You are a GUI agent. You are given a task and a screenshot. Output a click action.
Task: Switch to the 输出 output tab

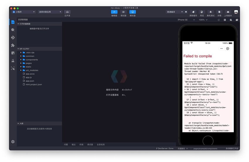tap(74, 144)
